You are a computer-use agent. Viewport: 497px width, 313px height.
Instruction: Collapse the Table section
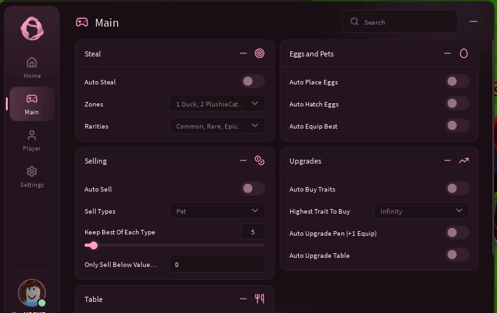[243, 299]
